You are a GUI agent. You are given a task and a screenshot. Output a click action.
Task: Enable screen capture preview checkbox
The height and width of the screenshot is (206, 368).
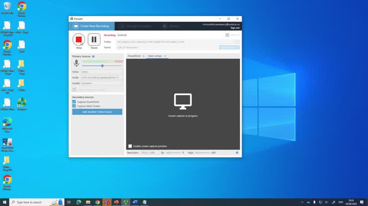pos(130,146)
